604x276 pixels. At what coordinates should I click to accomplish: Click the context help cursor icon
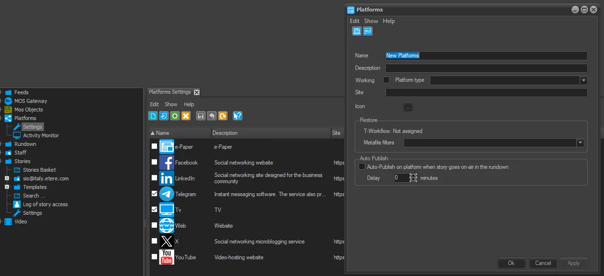pyautogui.click(x=237, y=116)
